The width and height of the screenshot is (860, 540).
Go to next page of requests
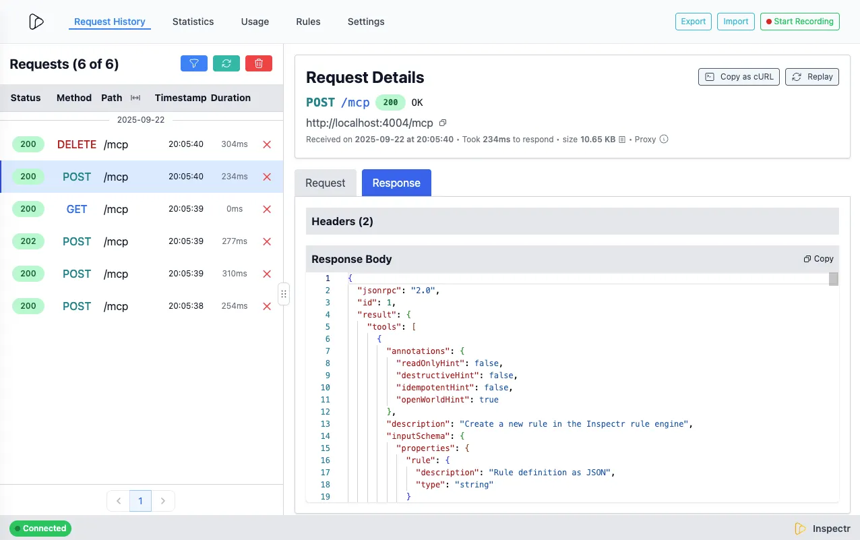click(x=163, y=501)
